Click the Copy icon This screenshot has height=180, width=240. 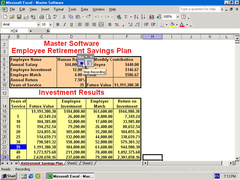pos(71,17)
